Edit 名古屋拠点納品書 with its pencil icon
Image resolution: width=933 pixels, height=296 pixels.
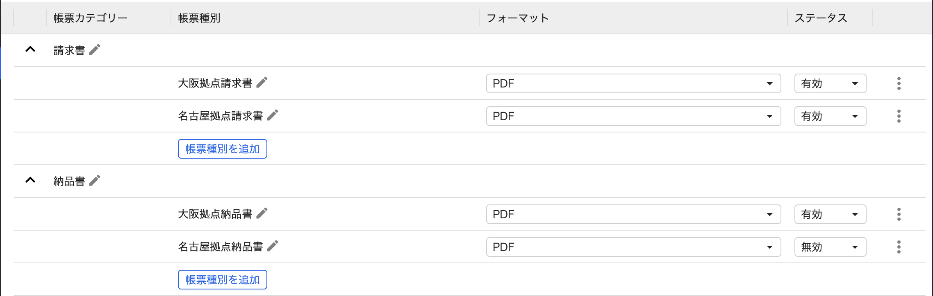[x=273, y=246]
